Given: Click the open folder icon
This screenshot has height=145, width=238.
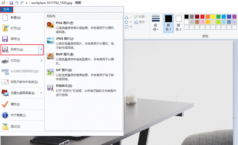Looking at the screenshot, I should (x=5, y=28).
